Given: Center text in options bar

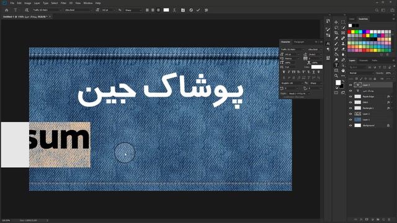Looking at the screenshot, I should tap(153, 10).
